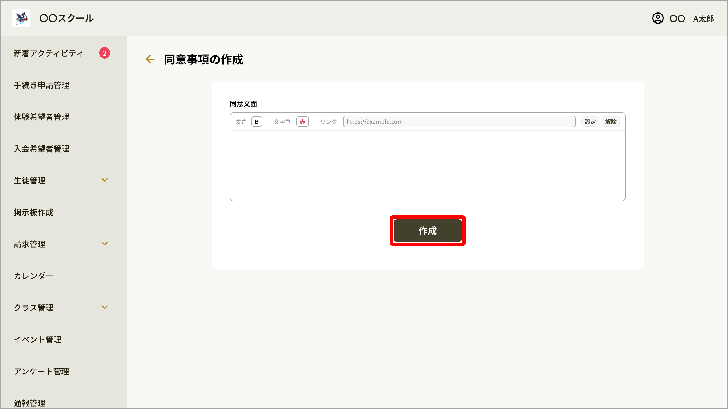Click the 解除 link remove button
The height and width of the screenshot is (409, 728).
611,122
